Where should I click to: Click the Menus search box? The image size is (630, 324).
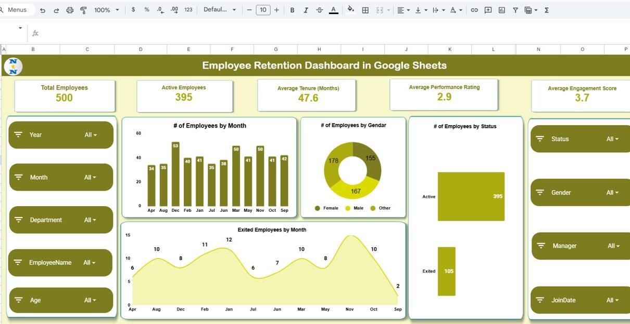[17, 10]
